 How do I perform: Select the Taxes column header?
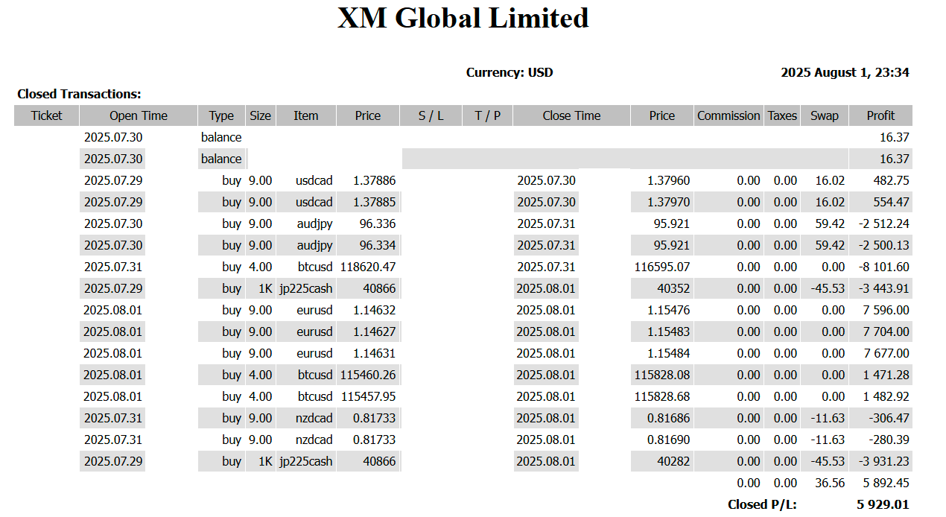pos(782,115)
